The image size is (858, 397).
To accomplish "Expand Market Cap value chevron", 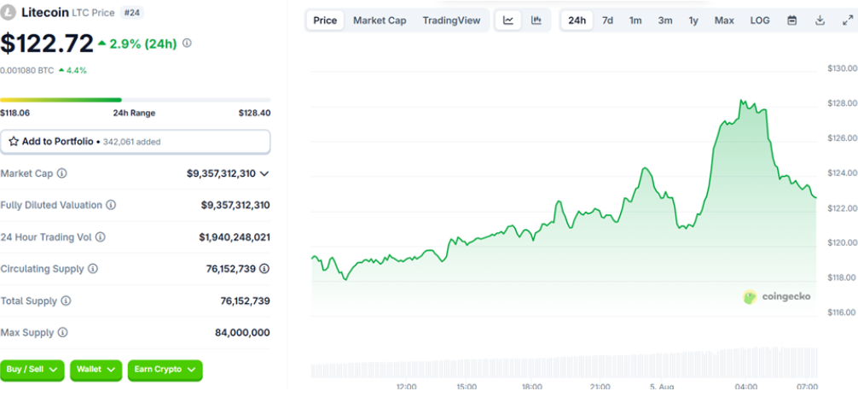I will [x=264, y=173].
